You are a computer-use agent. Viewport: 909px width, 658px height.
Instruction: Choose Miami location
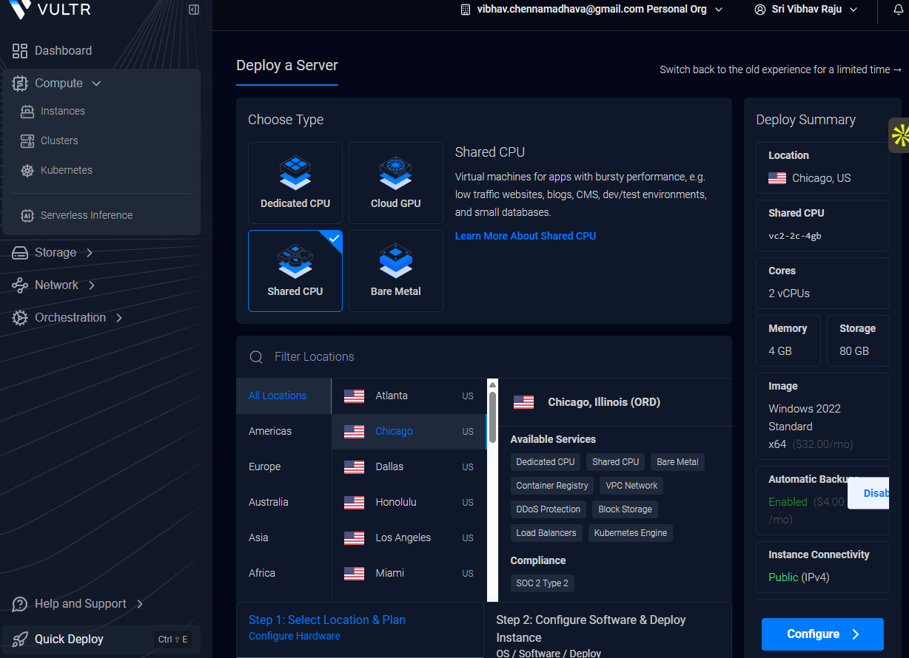pyautogui.click(x=409, y=573)
